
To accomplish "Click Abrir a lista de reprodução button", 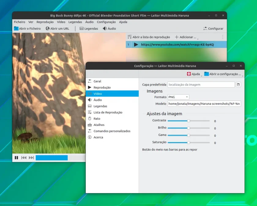I will 149,37.
